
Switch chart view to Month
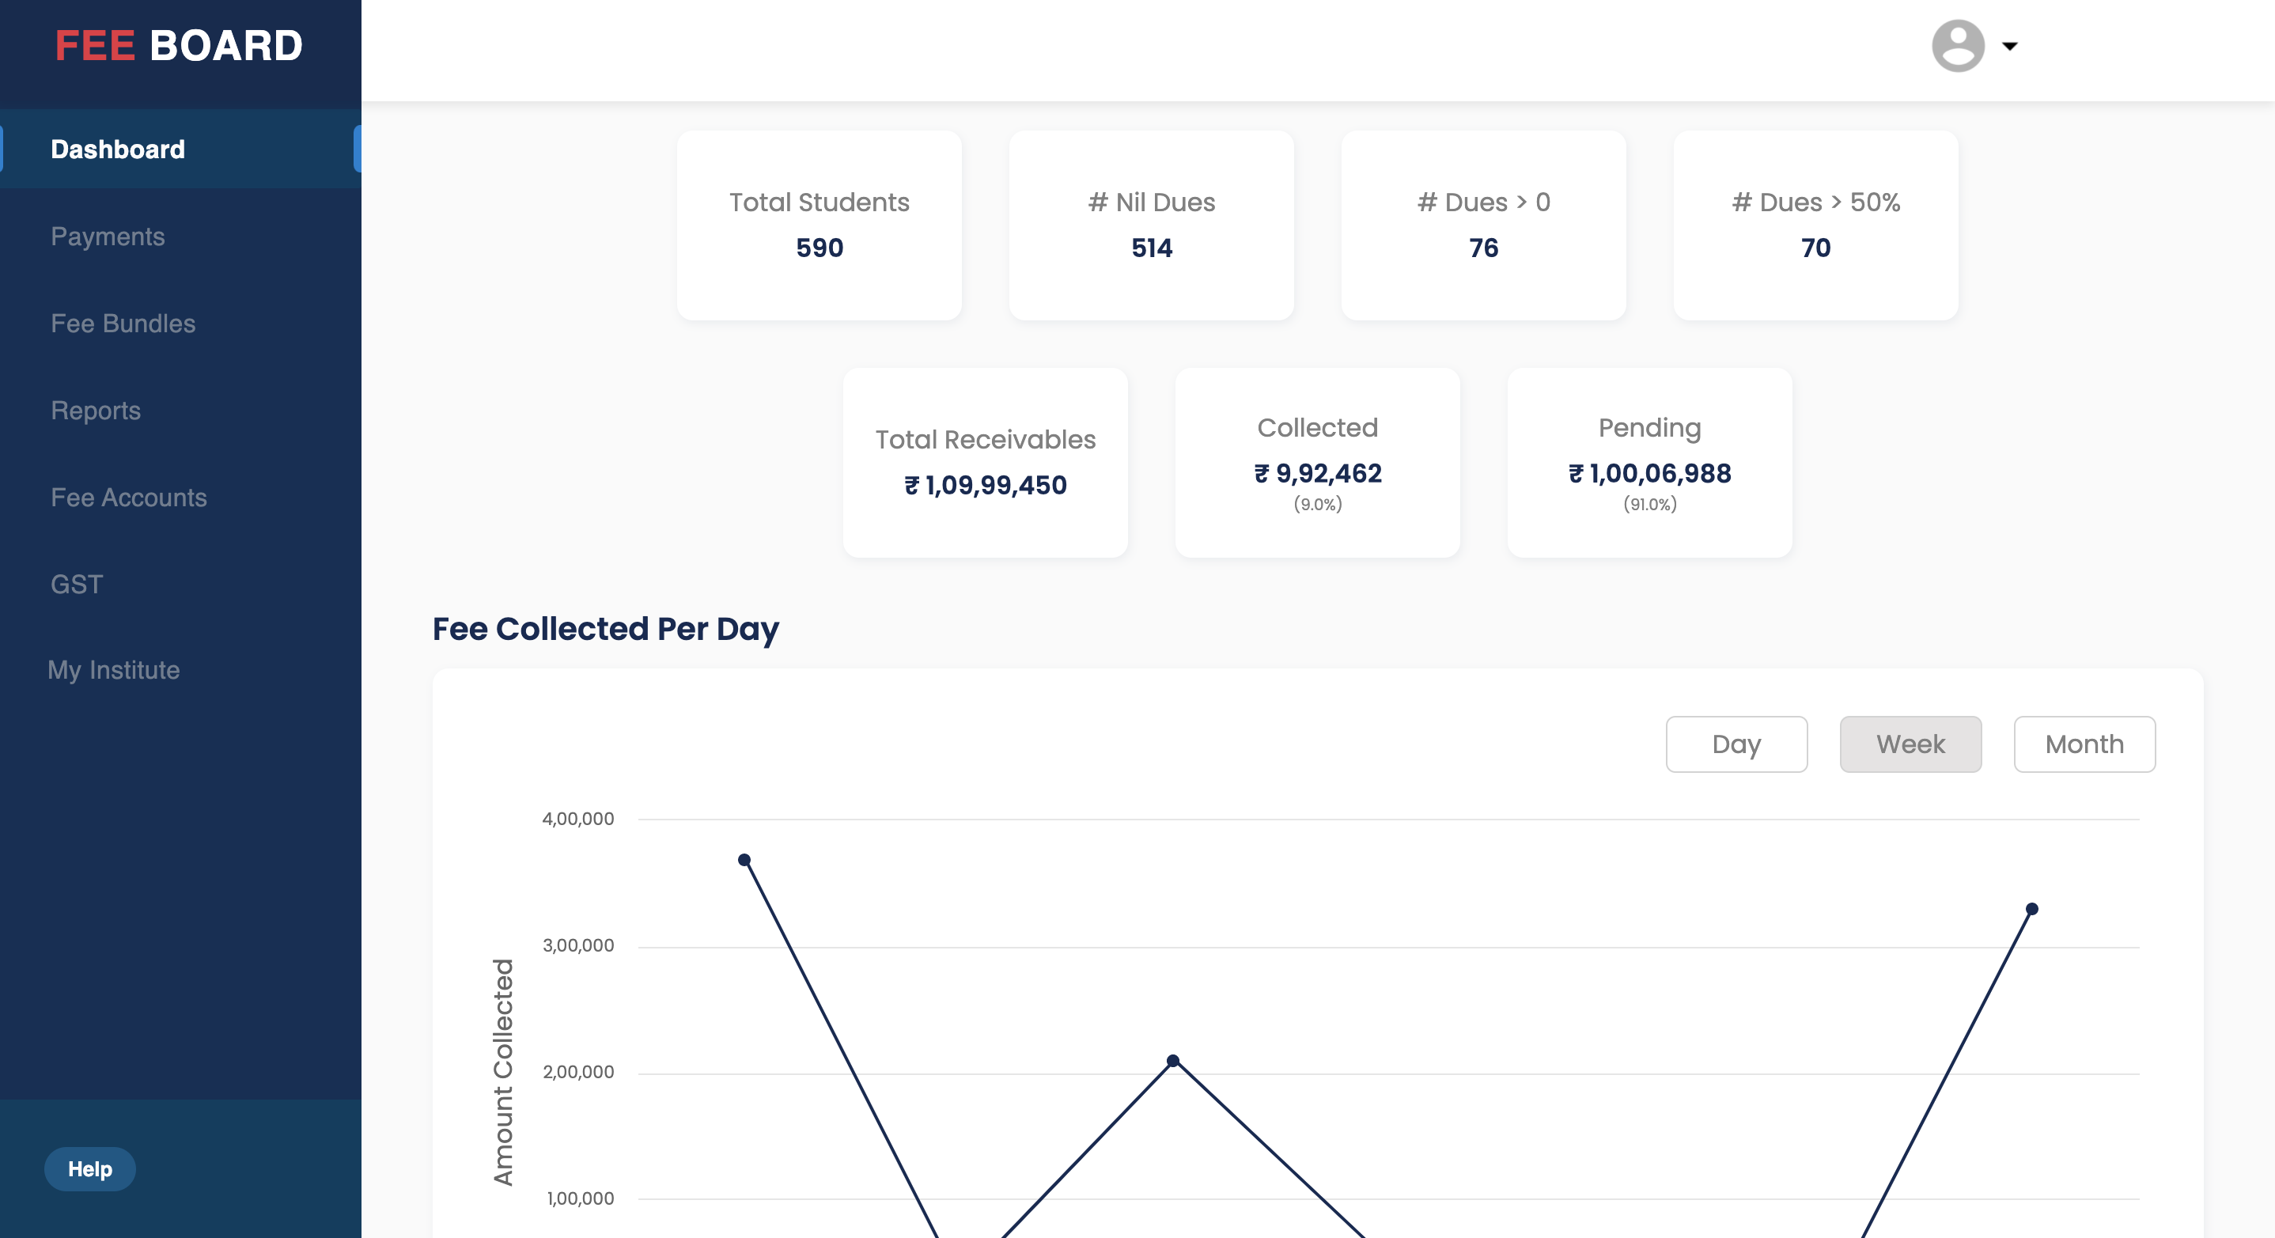pyautogui.click(x=2084, y=744)
